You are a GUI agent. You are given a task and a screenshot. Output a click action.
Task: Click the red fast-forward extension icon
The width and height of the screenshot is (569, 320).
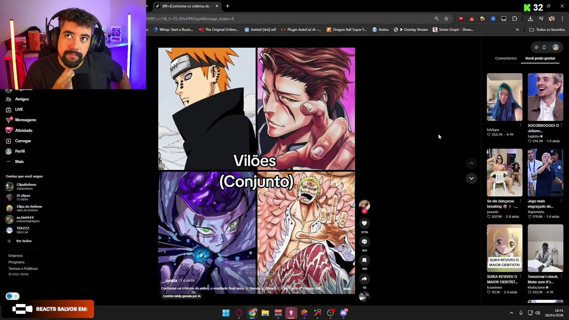(461, 19)
